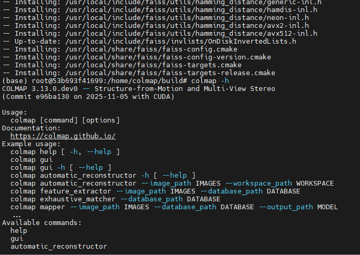
Task: Click the 'colmap gui' example line without flags
Action: 32,160
